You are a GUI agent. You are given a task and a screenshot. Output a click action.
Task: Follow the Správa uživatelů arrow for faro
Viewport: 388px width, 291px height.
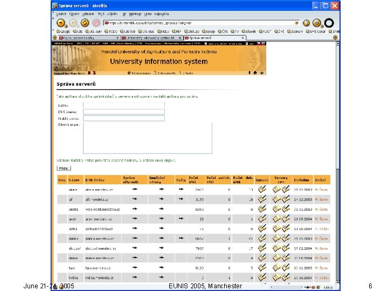[x=135, y=267]
